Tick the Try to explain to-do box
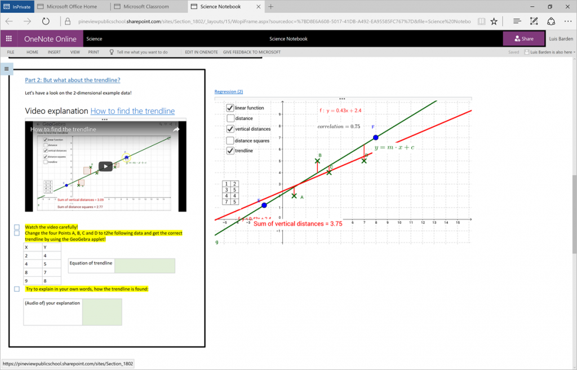The height and width of the screenshot is (370, 577). coord(17,289)
